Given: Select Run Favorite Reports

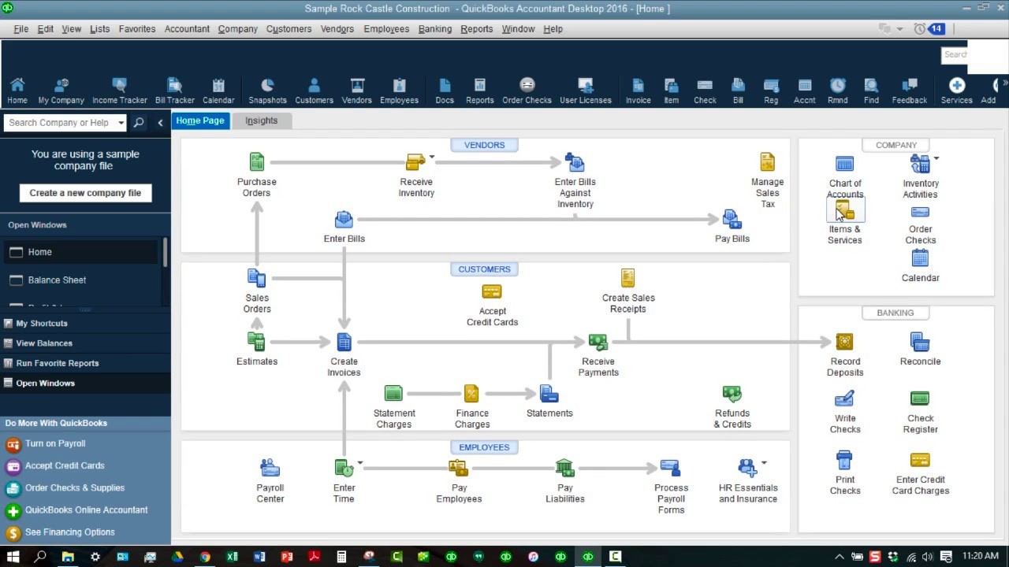Looking at the screenshot, I should click(58, 363).
